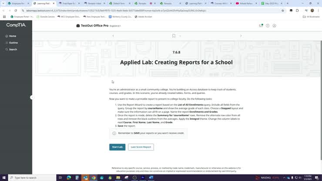Open the user account profile icon
Viewport: 322px width, 181px height.
tap(275, 26)
